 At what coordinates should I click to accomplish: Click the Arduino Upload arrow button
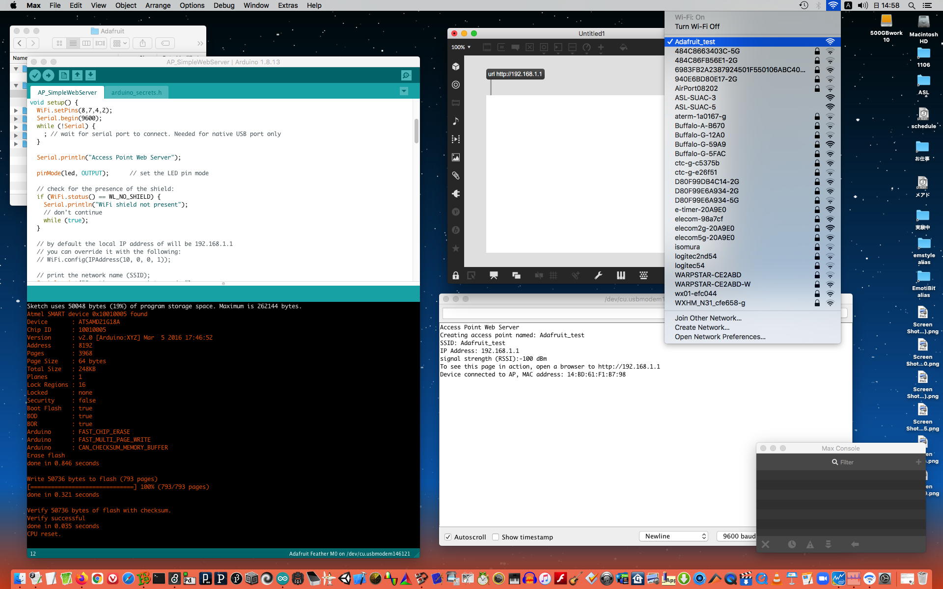point(48,75)
